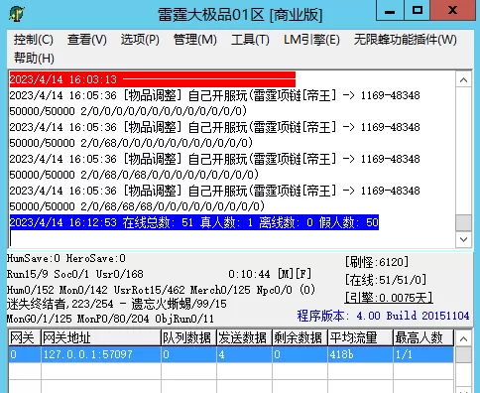480x393 pixels.
Task: Open the 管理(M) menu
Action: pyautogui.click(x=195, y=40)
